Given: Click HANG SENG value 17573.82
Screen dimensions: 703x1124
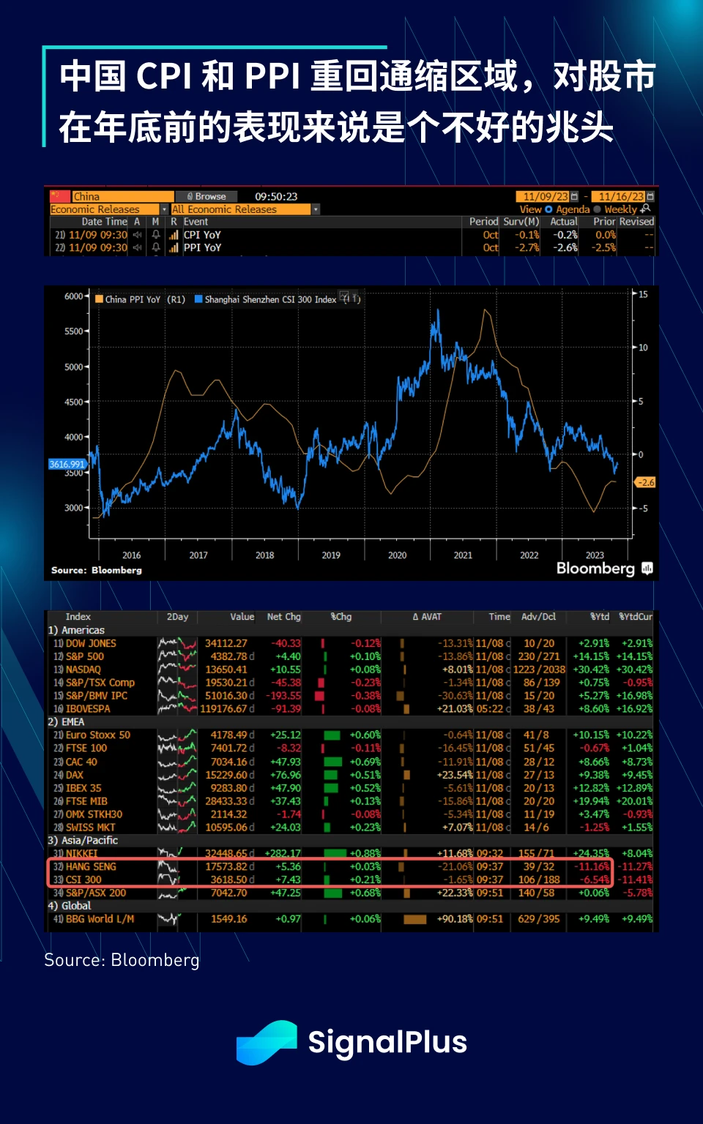Looking at the screenshot, I should point(227,866).
